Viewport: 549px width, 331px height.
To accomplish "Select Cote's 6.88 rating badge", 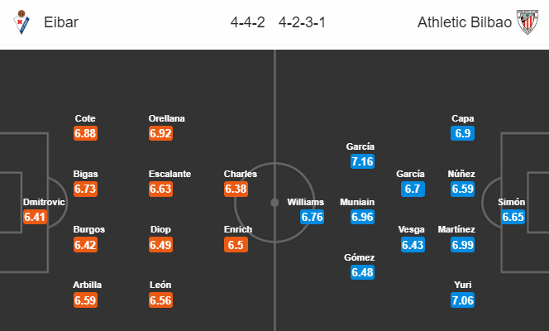I will 85,133.
